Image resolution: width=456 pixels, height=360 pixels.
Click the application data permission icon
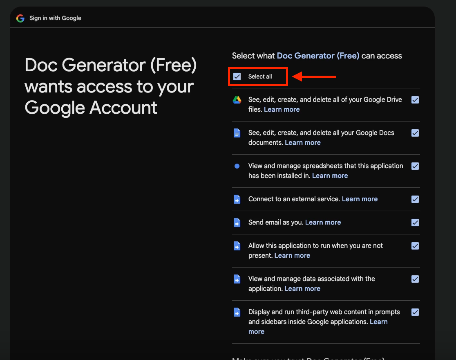tap(237, 279)
